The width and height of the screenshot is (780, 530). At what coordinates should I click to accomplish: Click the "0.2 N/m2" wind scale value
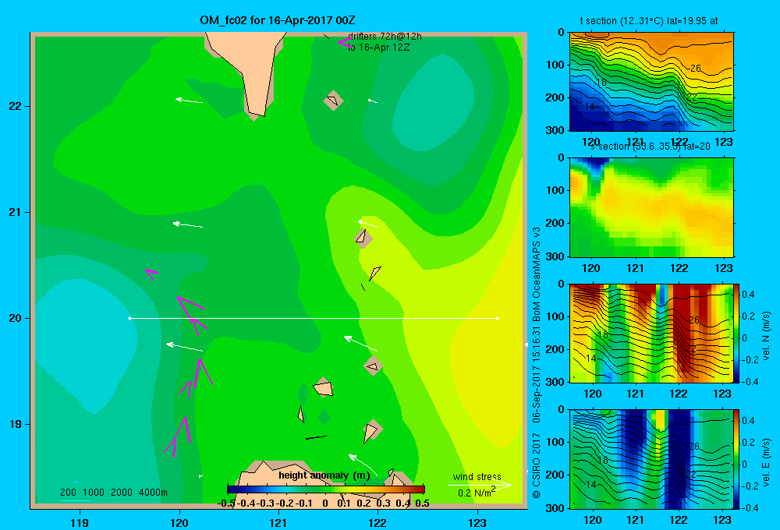coord(477,493)
